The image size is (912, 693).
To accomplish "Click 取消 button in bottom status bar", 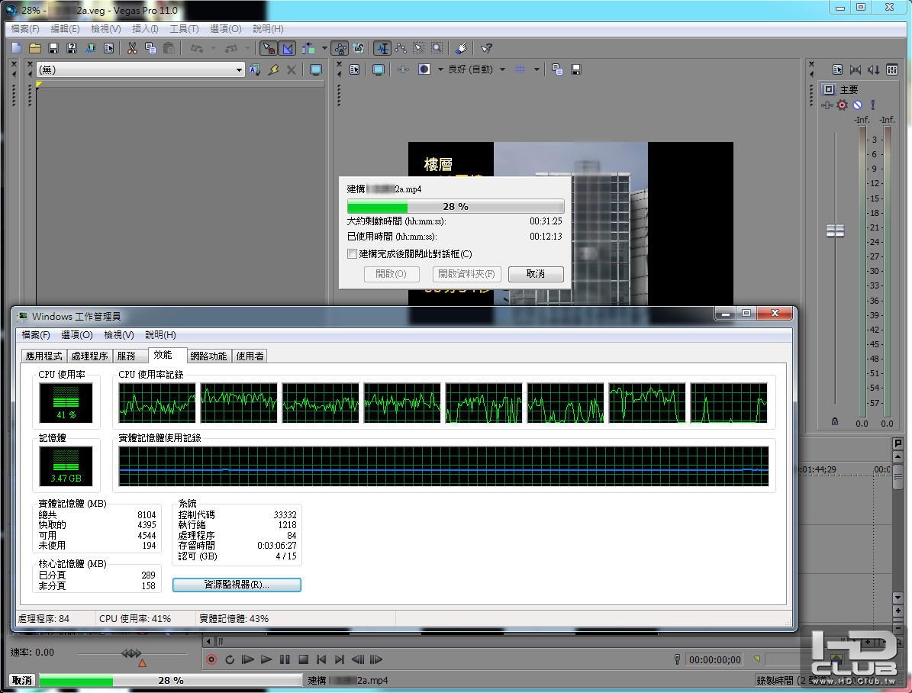I will pos(22,680).
